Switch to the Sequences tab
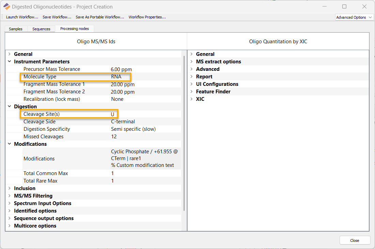 click(41, 29)
